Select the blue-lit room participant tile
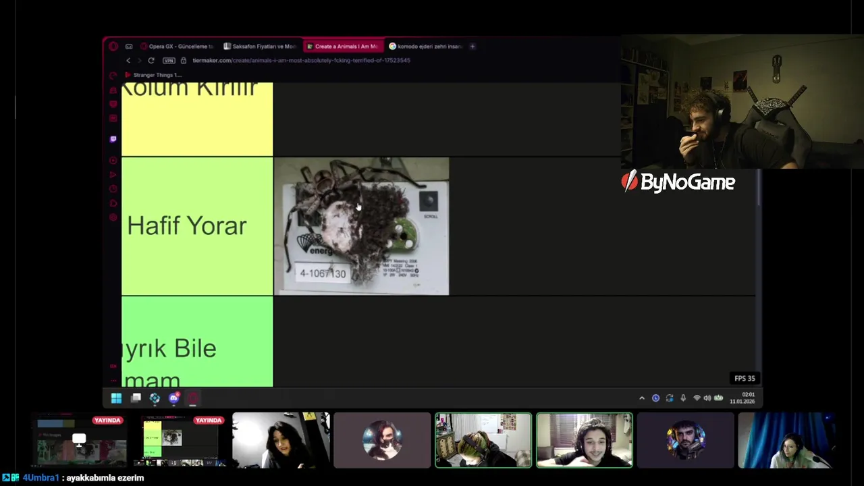 pos(787,440)
